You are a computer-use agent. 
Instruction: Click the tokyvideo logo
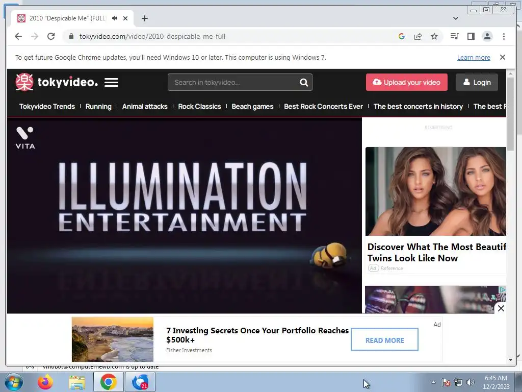click(x=57, y=82)
